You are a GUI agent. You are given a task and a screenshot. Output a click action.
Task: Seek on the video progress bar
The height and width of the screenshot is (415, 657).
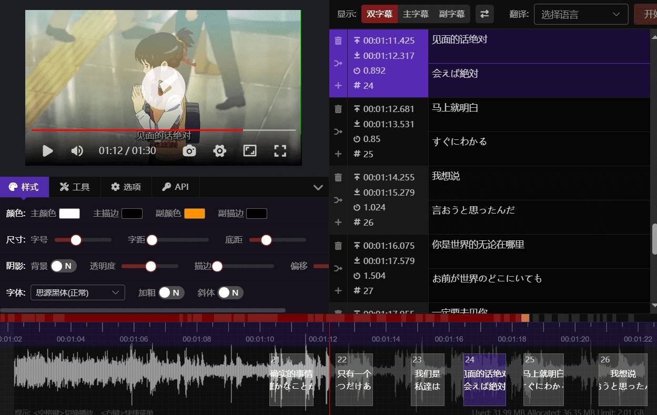pyautogui.click(x=164, y=130)
